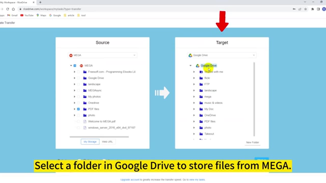Click the share page icon in address bar
Image resolution: width=326 pixels, height=183 pixels.
[x=300, y=9]
